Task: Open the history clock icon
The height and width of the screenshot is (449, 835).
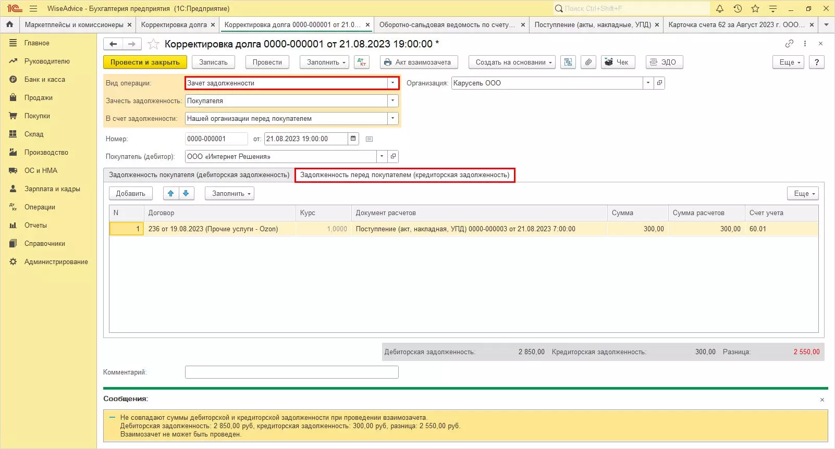Action: [737, 8]
